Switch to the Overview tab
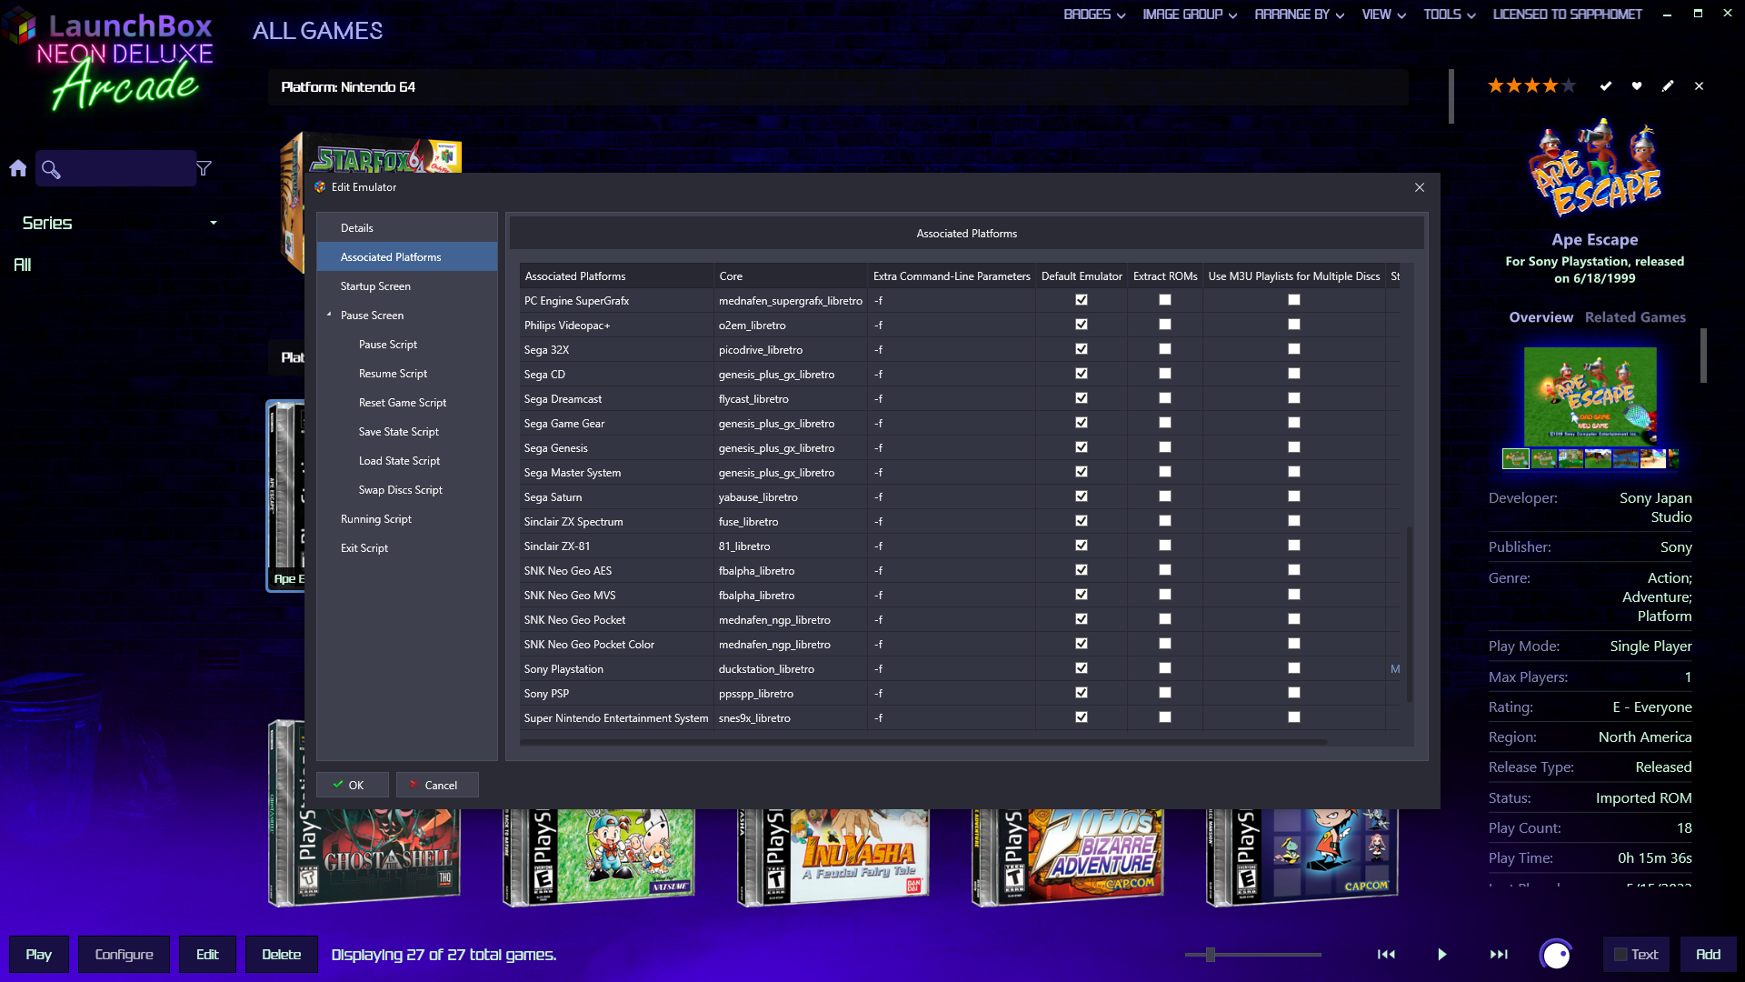The height and width of the screenshot is (982, 1745). (1541, 317)
